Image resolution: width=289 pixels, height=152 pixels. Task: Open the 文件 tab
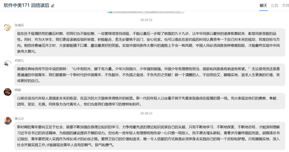click(x=285, y=5)
